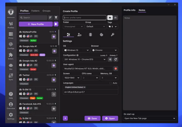Toggle pin on Google Ads #1
The width and height of the screenshot is (182, 127).
56,46
